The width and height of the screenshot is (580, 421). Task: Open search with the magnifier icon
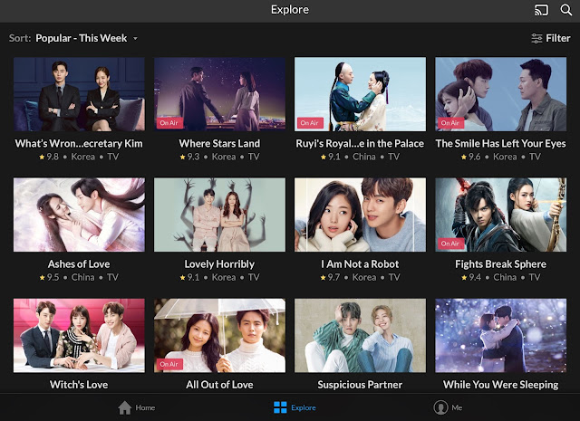coord(565,10)
